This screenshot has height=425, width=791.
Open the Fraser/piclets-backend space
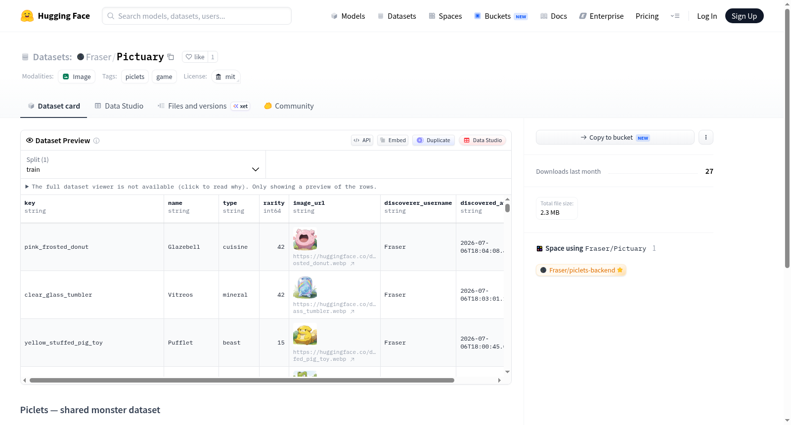click(581, 270)
